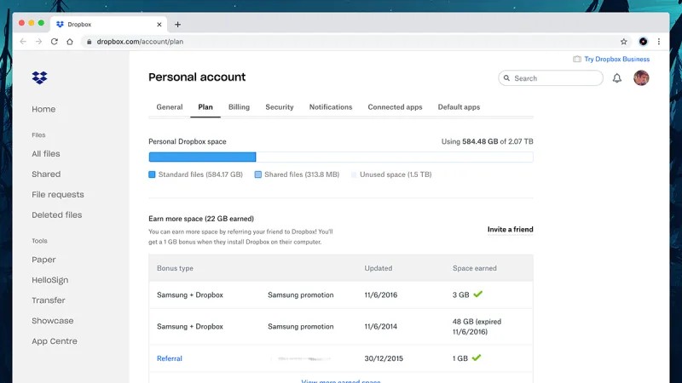Reload the Dropbox page
This screenshot has width=682, height=383.
click(x=55, y=42)
